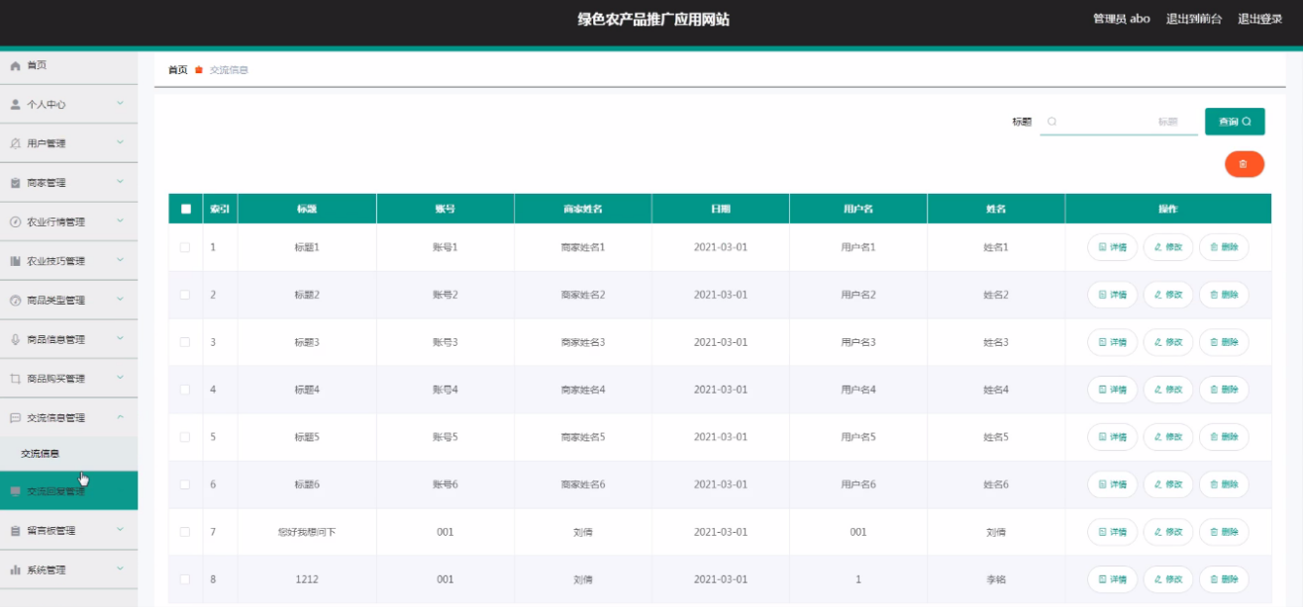Check the checkbox for row 标题5

185,437
